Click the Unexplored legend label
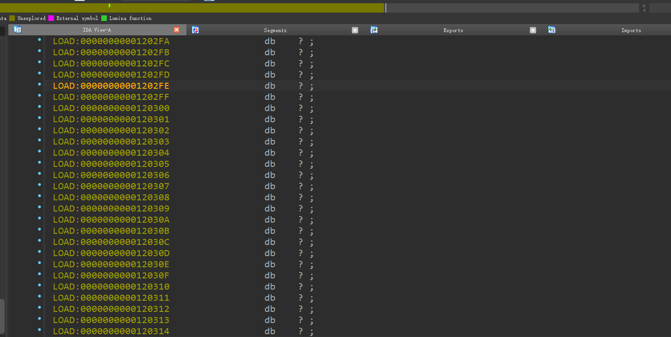The width and height of the screenshot is (671, 337). 32,18
